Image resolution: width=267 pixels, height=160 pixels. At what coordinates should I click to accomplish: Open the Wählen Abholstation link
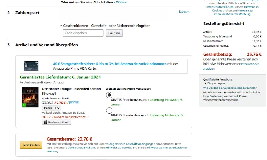(122, 2)
